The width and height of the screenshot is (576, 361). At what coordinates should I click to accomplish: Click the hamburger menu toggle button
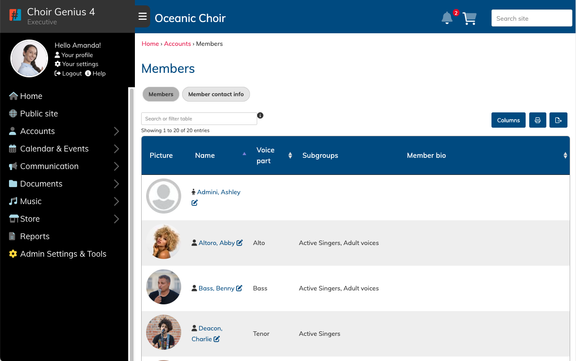point(143,17)
